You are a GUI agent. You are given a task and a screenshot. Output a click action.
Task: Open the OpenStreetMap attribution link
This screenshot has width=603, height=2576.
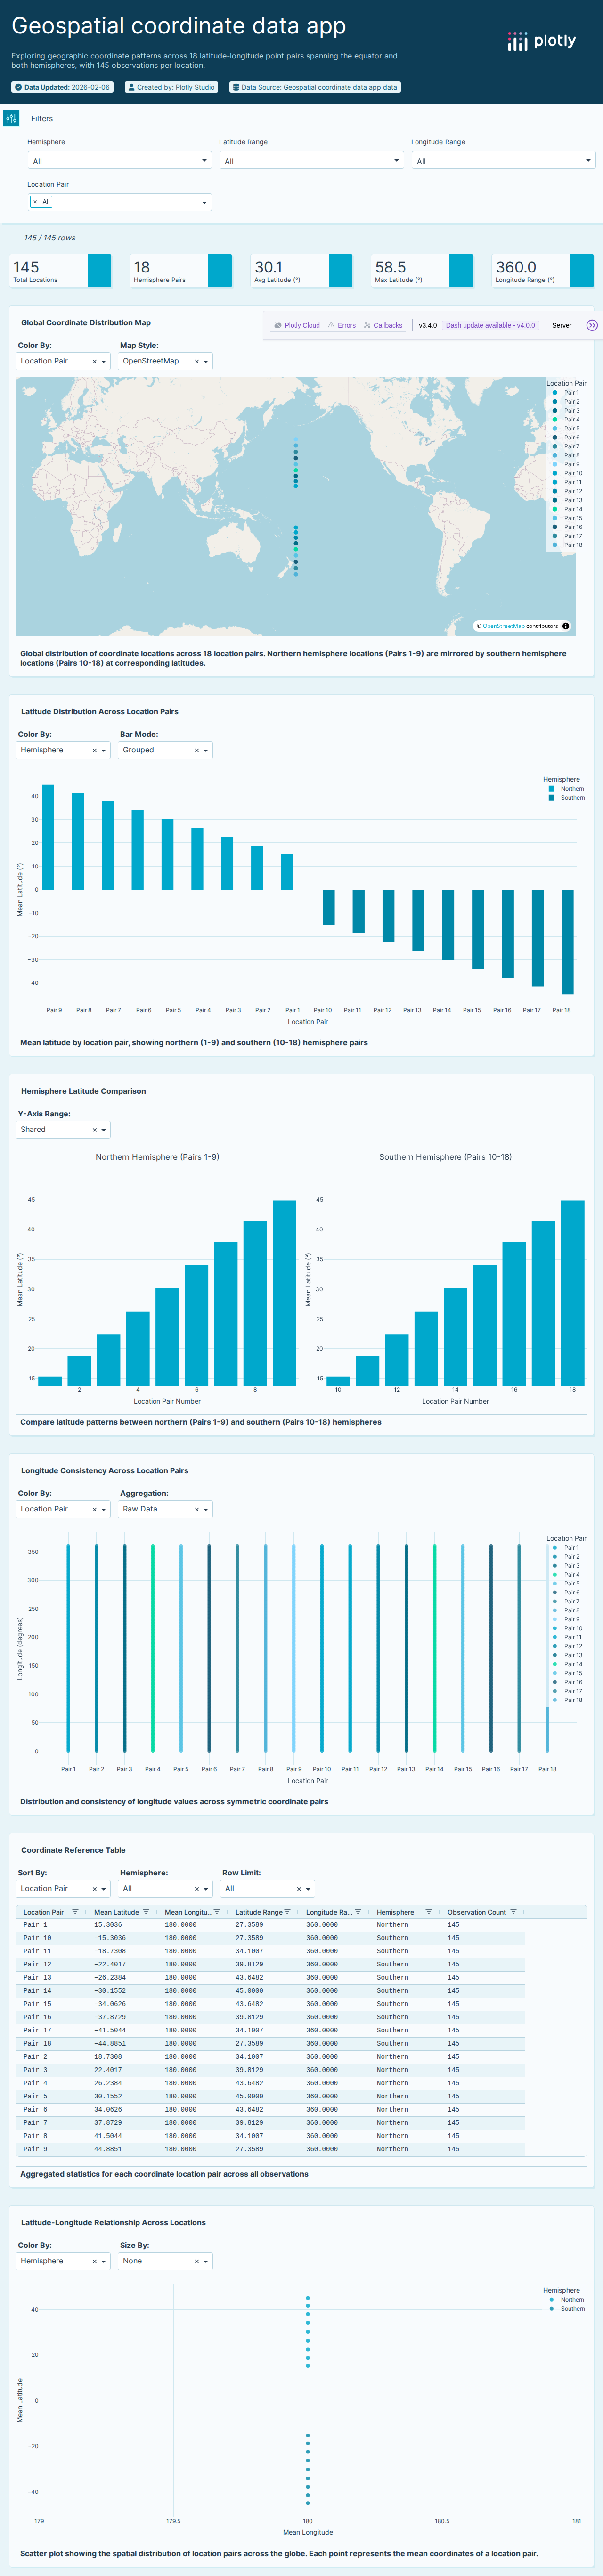(x=503, y=626)
